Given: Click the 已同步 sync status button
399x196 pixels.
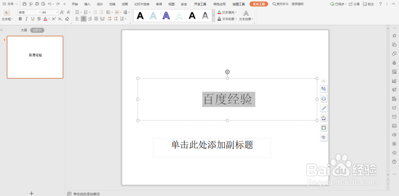Looking at the screenshot, I should 338,4.
